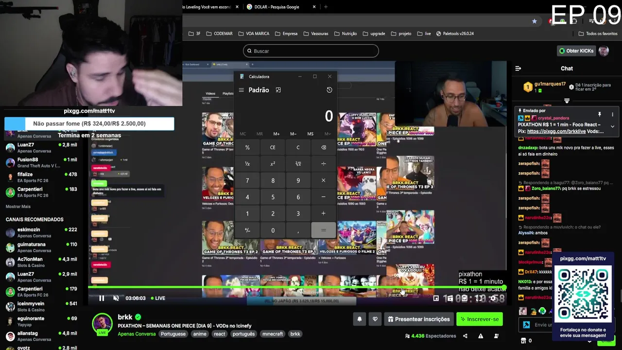Screen dimensions: 622x350
Task: Open the Todos os favoritos folder
Action: pos(598,34)
